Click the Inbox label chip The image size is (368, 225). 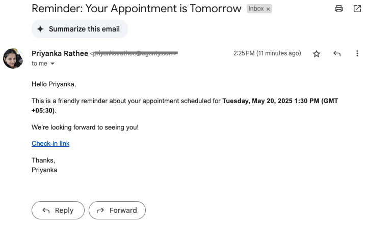pyautogui.click(x=256, y=9)
